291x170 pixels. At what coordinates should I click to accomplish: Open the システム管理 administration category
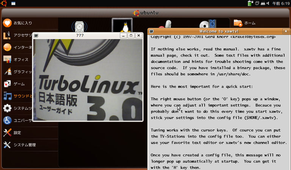30,145
